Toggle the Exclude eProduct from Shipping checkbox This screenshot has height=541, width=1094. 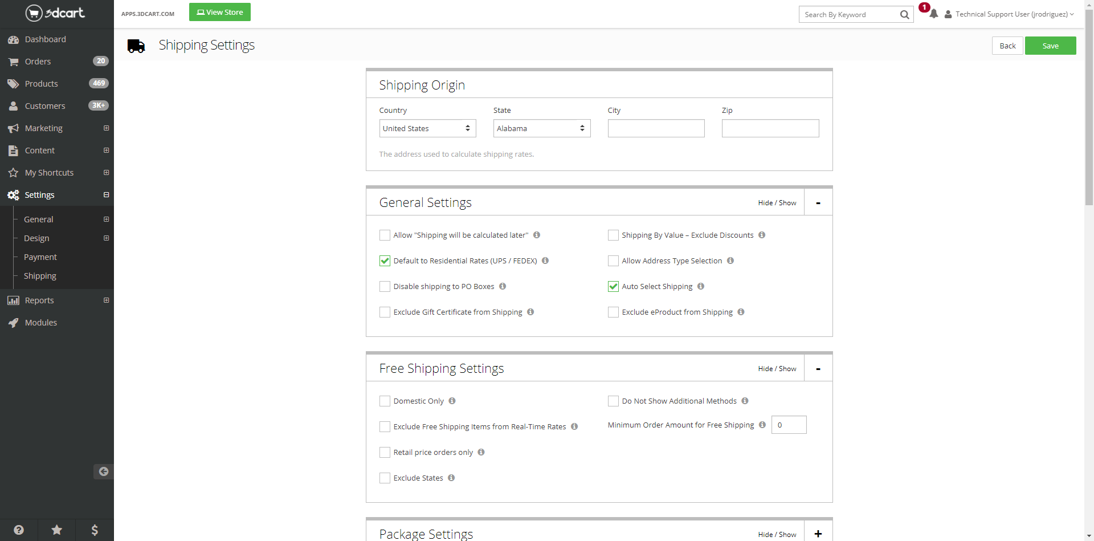(x=614, y=312)
